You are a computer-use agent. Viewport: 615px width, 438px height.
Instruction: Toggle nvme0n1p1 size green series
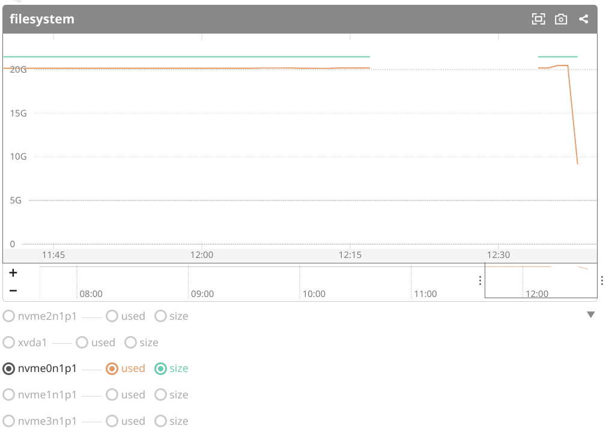(160, 368)
